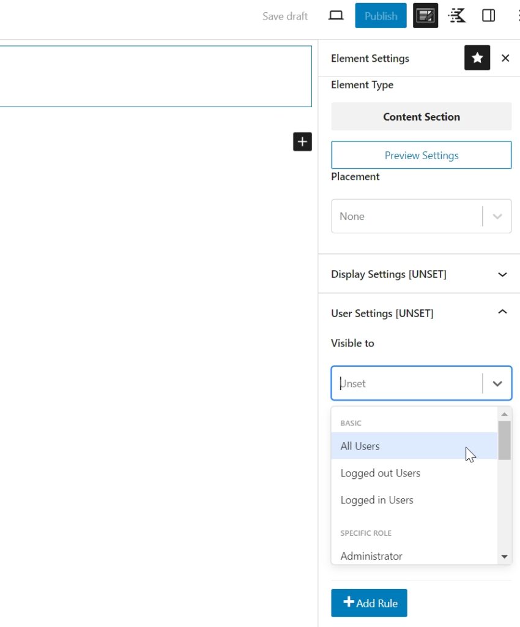Select All Users option
520x627 pixels.
tap(360, 446)
